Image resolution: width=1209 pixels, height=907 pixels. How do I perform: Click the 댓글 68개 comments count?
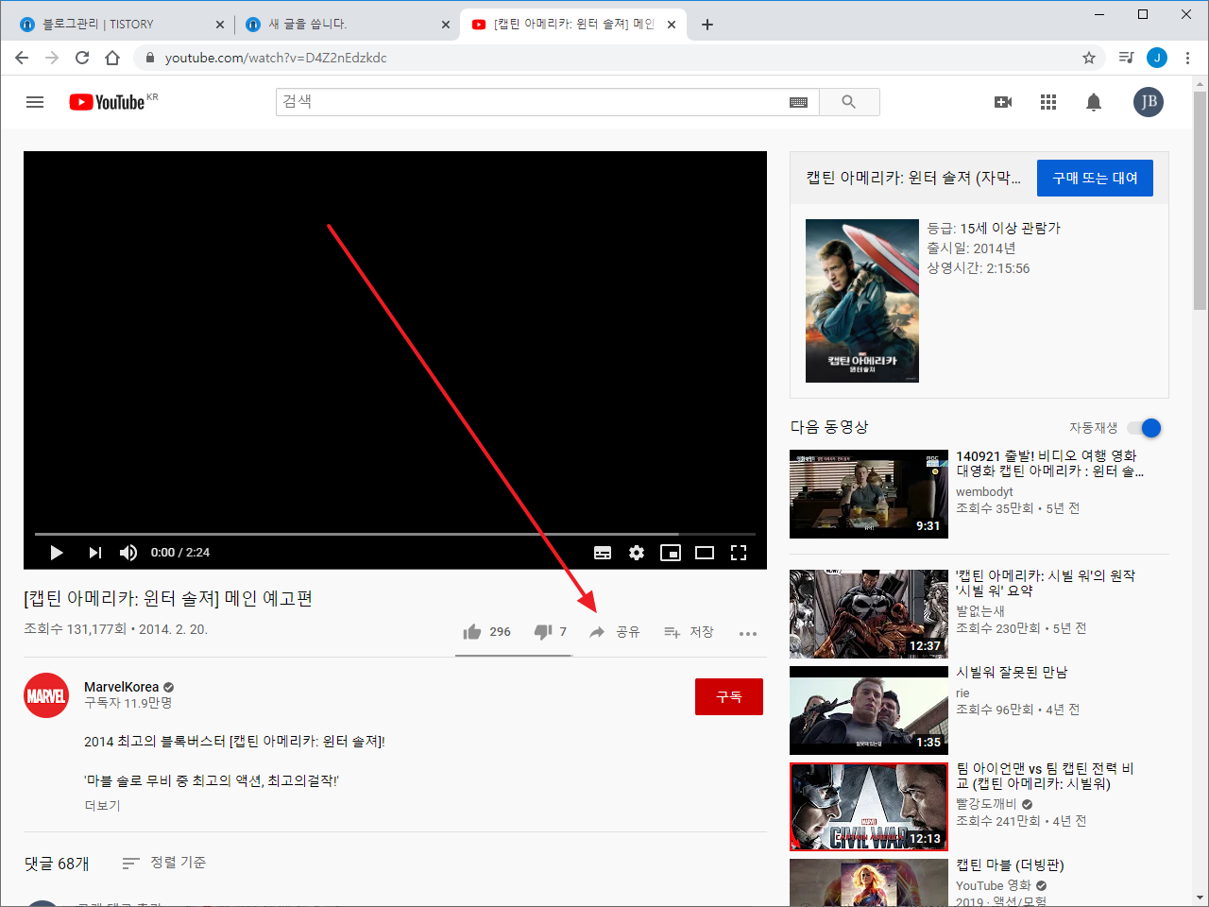tap(57, 864)
